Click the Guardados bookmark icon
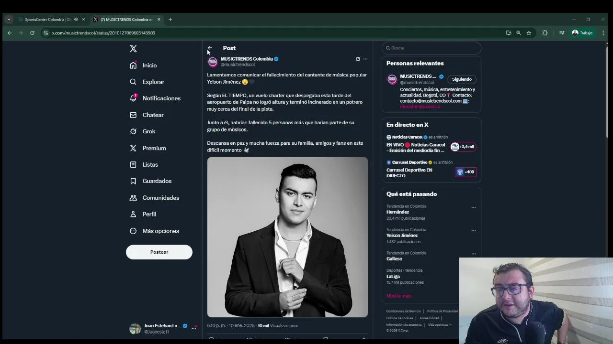The height and width of the screenshot is (344, 613). click(133, 181)
